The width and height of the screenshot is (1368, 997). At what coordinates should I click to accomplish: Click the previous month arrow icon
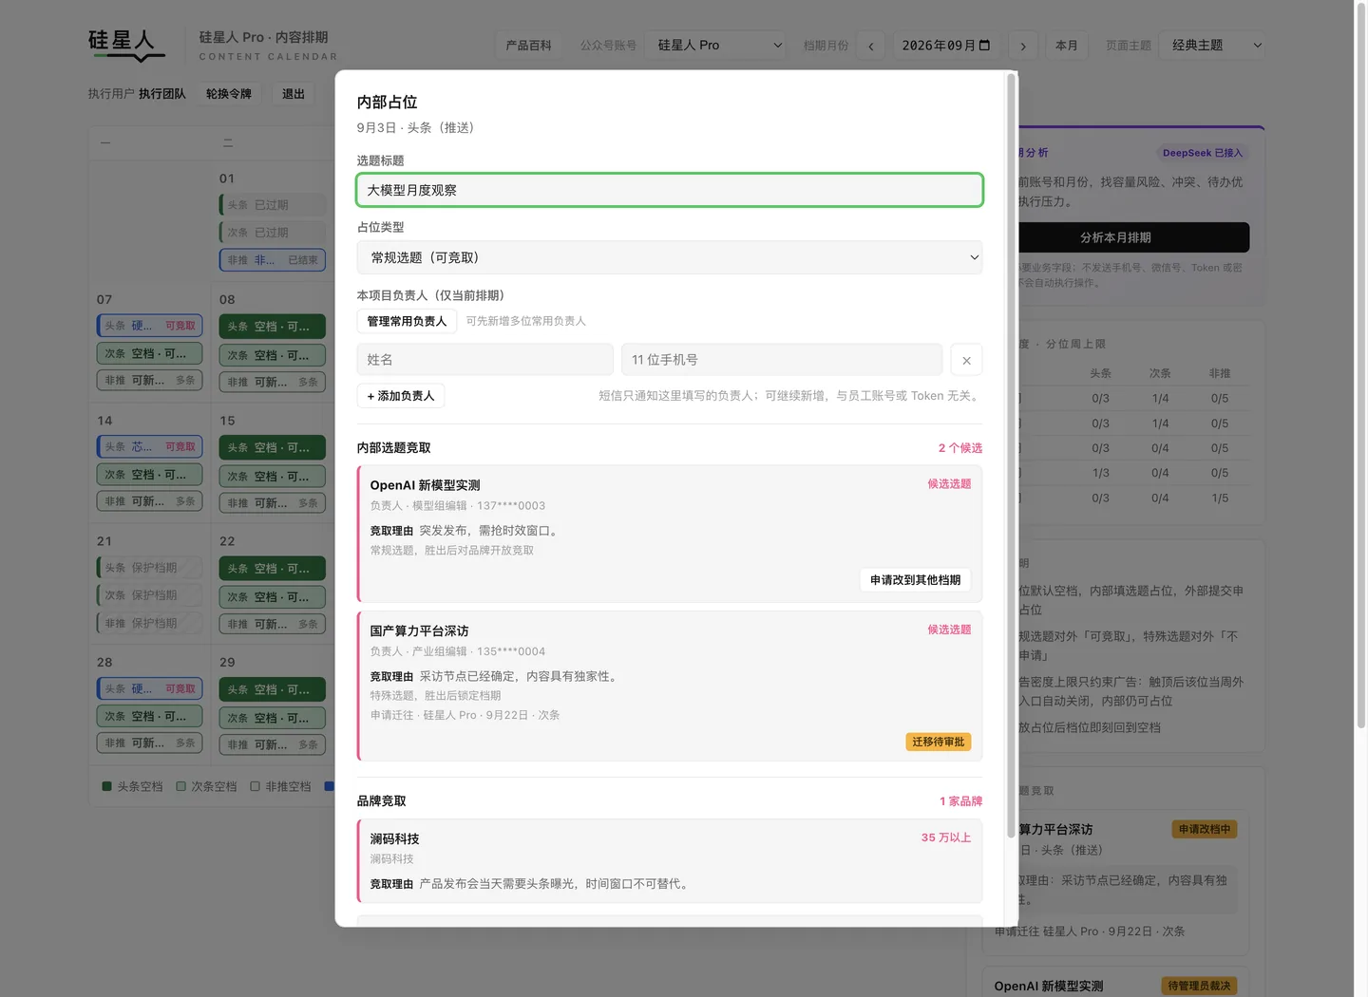[x=871, y=46]
